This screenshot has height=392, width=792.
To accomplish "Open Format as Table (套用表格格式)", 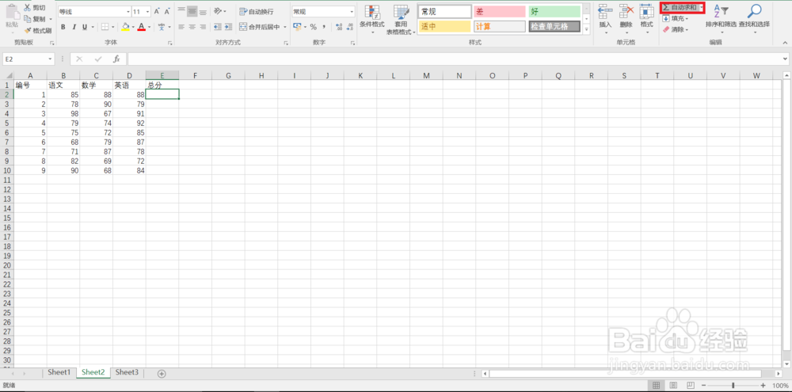I will click(x=401, y=19).
